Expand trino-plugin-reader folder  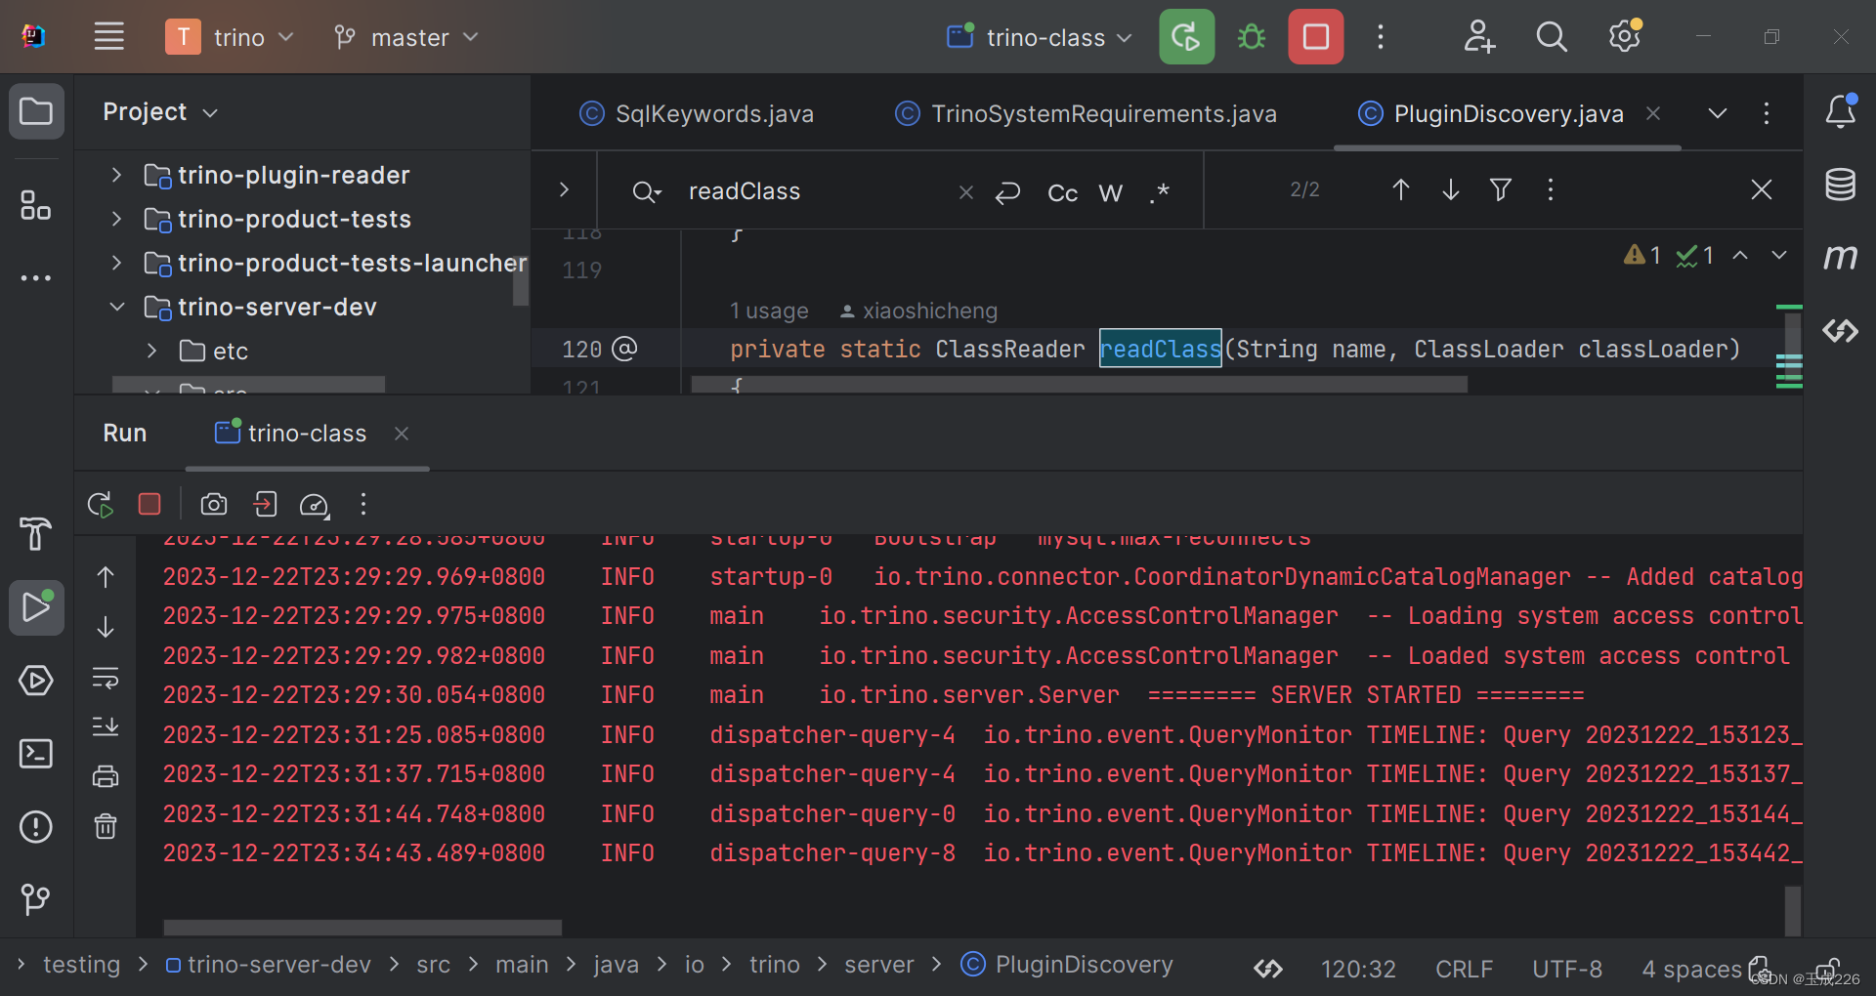point(116,175)
